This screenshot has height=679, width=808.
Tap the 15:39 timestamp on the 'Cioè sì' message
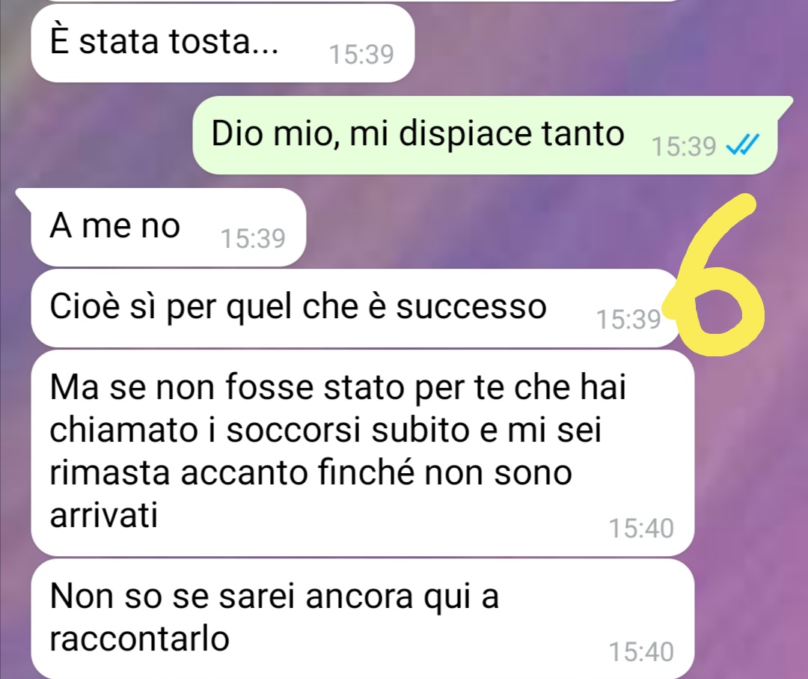click(628, 320)
